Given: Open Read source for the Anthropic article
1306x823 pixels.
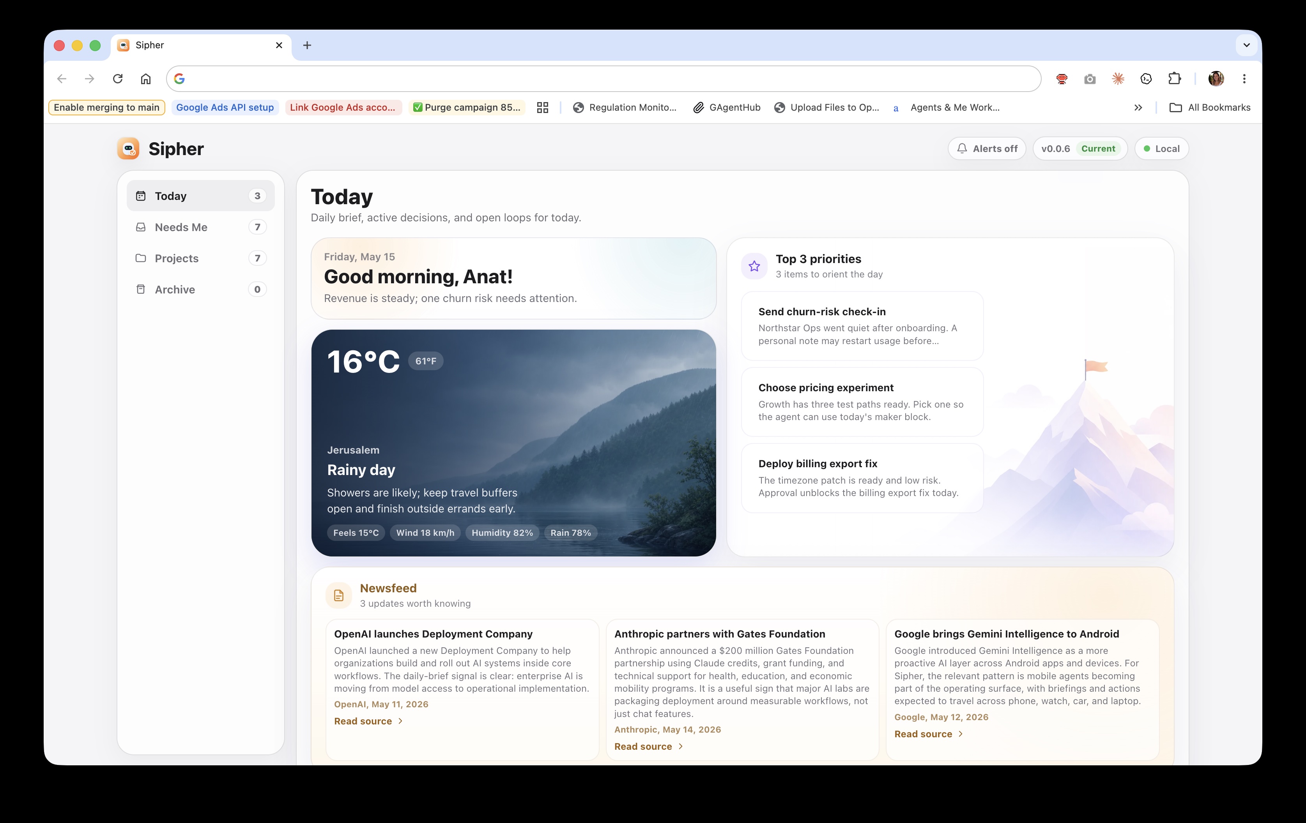Looking at the screenshot, I should point(649,747).
